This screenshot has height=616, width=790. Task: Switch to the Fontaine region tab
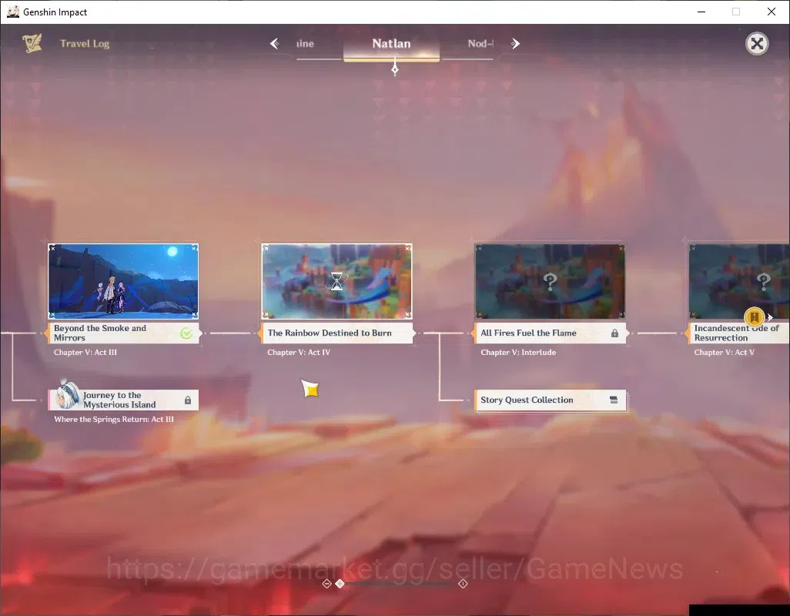click(305, 44)
